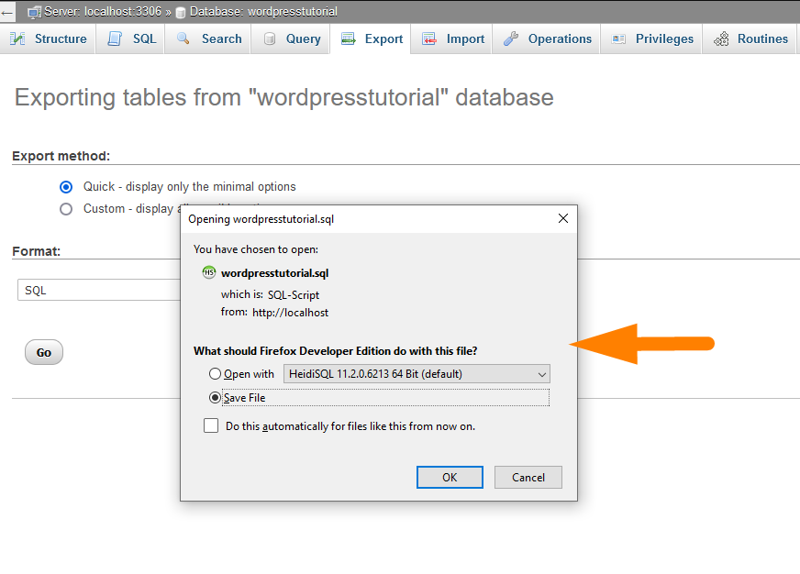Click the Format heading

(x=36, y=251)
